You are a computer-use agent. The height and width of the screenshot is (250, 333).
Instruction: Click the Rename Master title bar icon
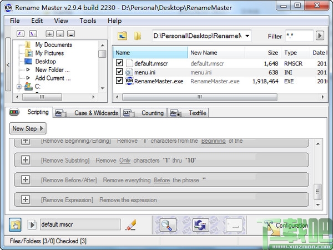8,8
